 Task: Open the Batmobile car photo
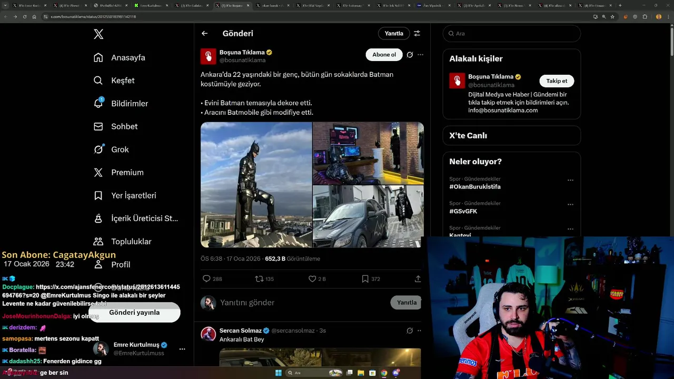tap(369, 216)
